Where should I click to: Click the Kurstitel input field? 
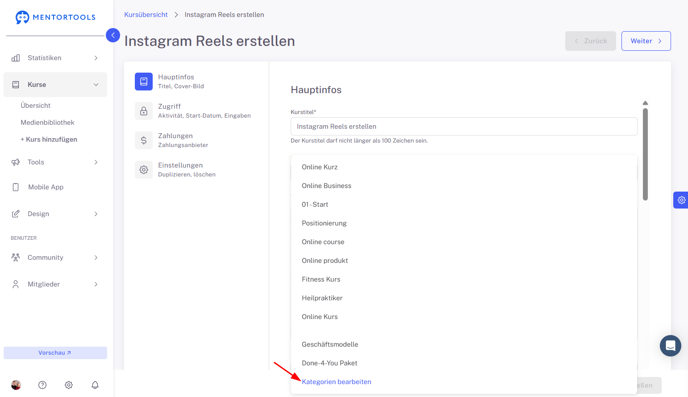click(463, 127)
